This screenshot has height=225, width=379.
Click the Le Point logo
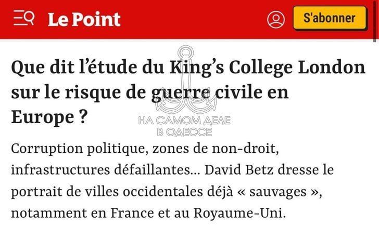[84, 19]
